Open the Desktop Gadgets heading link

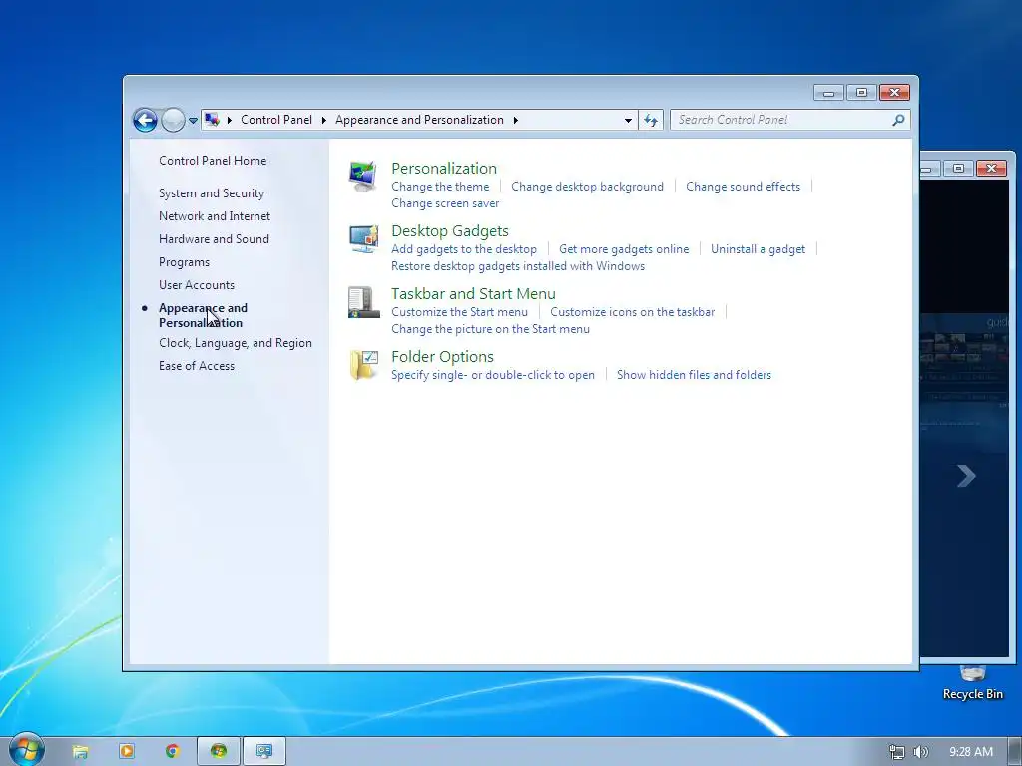point(450,231)
